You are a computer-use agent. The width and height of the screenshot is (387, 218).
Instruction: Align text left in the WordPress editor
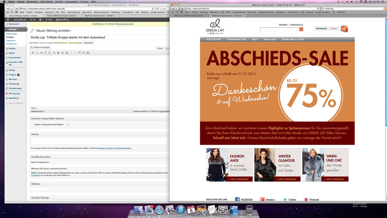click(58, 53)
